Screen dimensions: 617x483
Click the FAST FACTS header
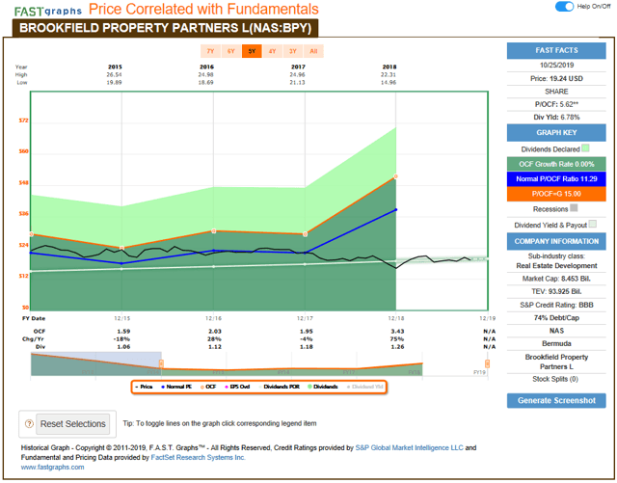click(556, 50)
